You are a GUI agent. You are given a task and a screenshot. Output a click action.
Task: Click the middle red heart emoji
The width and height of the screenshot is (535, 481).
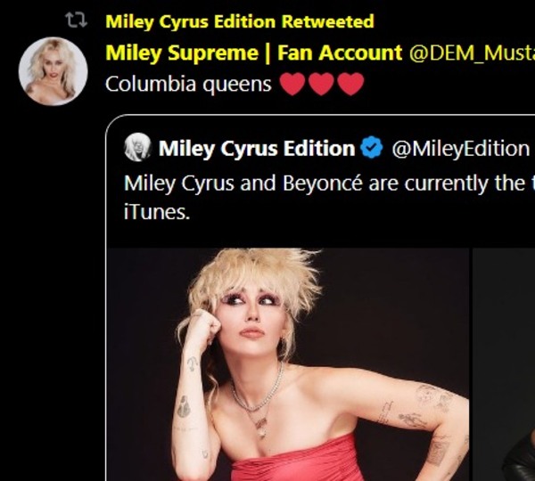pyautogui.click(x=322, y=85)
